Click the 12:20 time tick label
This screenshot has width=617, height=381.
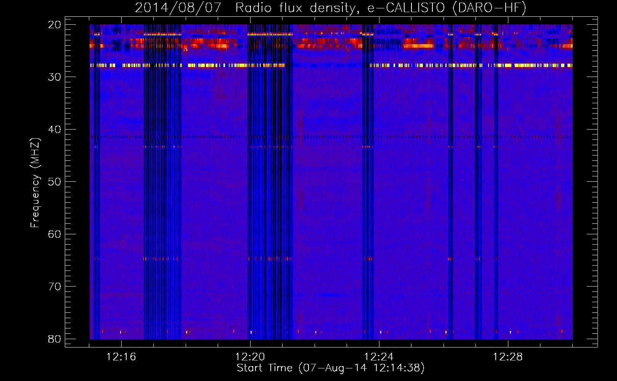point(250,357)
